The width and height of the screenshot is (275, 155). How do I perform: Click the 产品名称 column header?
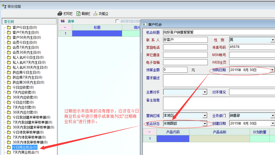219,132
